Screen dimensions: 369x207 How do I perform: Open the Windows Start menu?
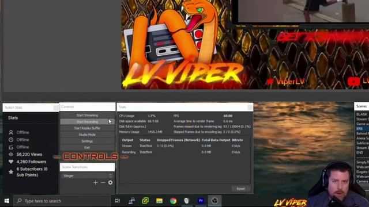coord(7,201)
